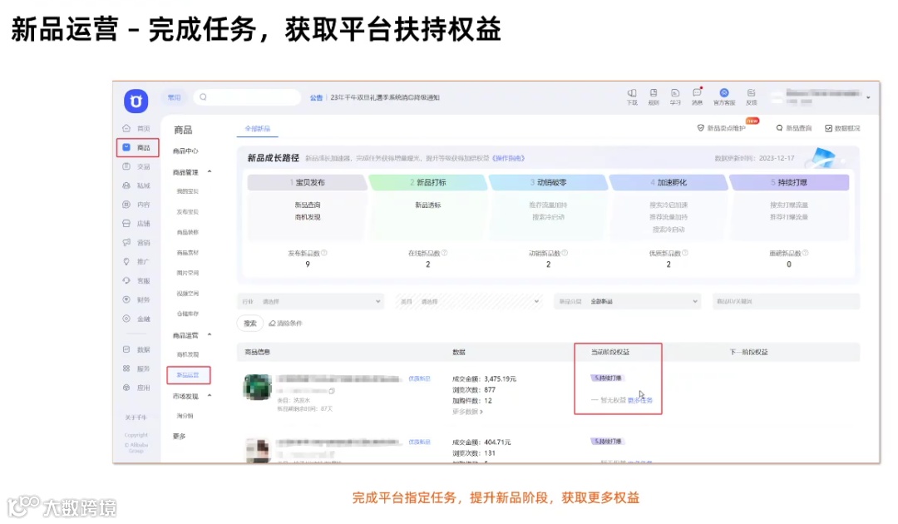Screen dimensions: 898x524
Task: Click the Qianniu blue logo icon
Action: coord(136,101)
